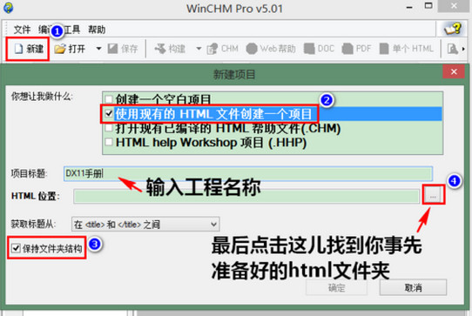472x316 pixels.
Task: Click the WinCHM app icon in title bar
Action: pos(8,8)
